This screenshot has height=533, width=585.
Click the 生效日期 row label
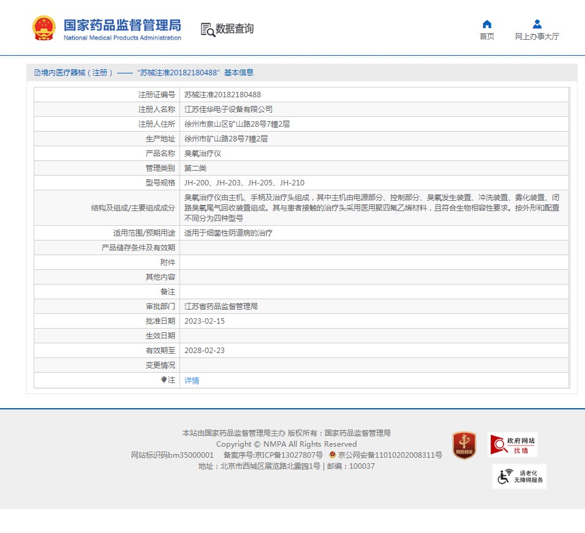point(160,336)
